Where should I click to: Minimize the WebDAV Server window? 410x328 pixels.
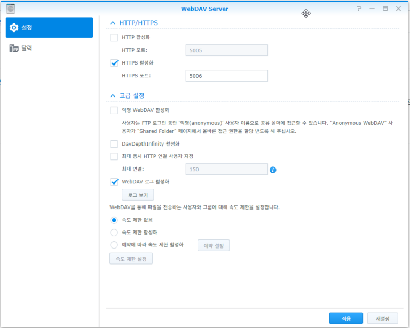[x=372, y=9]
